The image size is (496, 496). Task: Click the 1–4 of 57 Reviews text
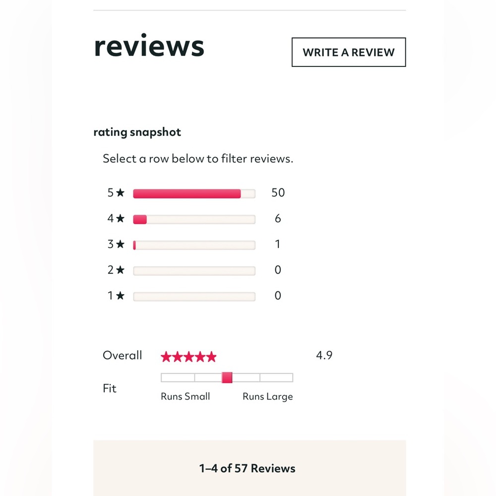click(x=247, y=469)
